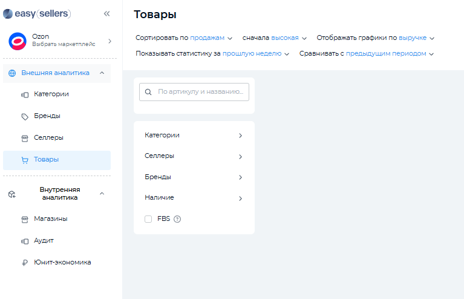Click the Ozon marketplace logo
This screenshot has width=464, height=299.
pyautogui.click(x=18, y=41)
